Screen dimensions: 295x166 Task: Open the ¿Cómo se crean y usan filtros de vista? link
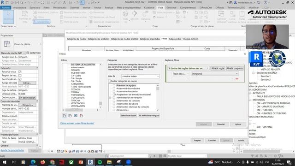tap(77, 123)
